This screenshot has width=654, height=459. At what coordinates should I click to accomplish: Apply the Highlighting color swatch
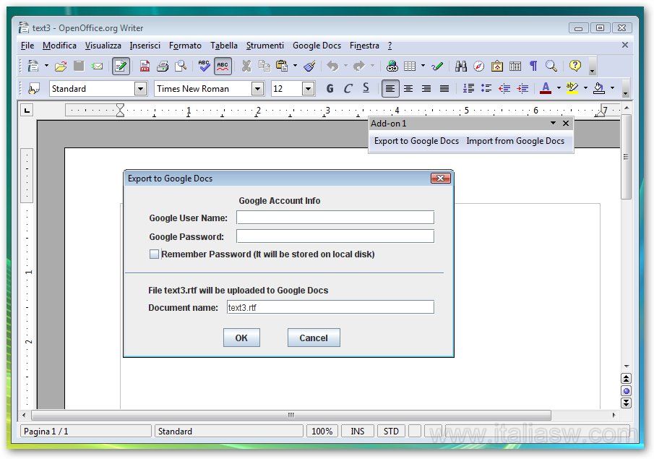coord(572,88)
